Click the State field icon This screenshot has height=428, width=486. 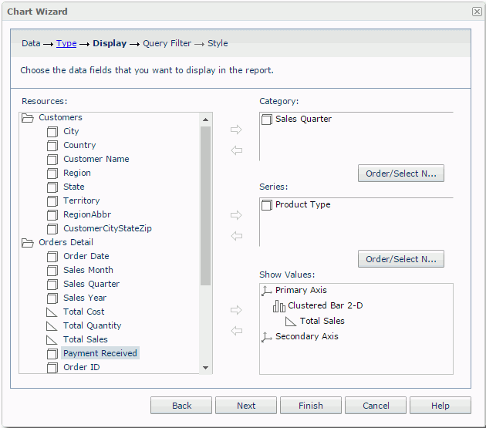click(52, 187)
